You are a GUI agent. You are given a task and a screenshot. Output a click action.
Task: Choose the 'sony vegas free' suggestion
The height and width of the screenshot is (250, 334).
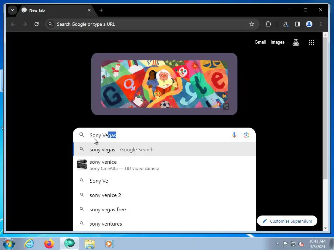click(164, 209)
